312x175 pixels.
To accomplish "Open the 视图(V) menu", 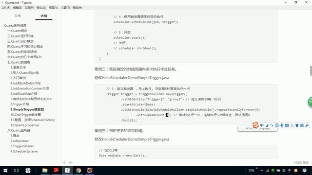I will 53,8.
